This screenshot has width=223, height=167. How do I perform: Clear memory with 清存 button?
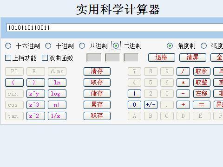coord(97,71)
